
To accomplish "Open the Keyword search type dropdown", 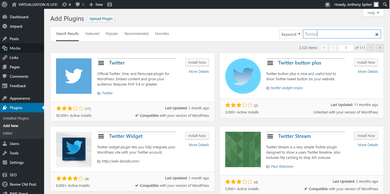I will 291,34.
